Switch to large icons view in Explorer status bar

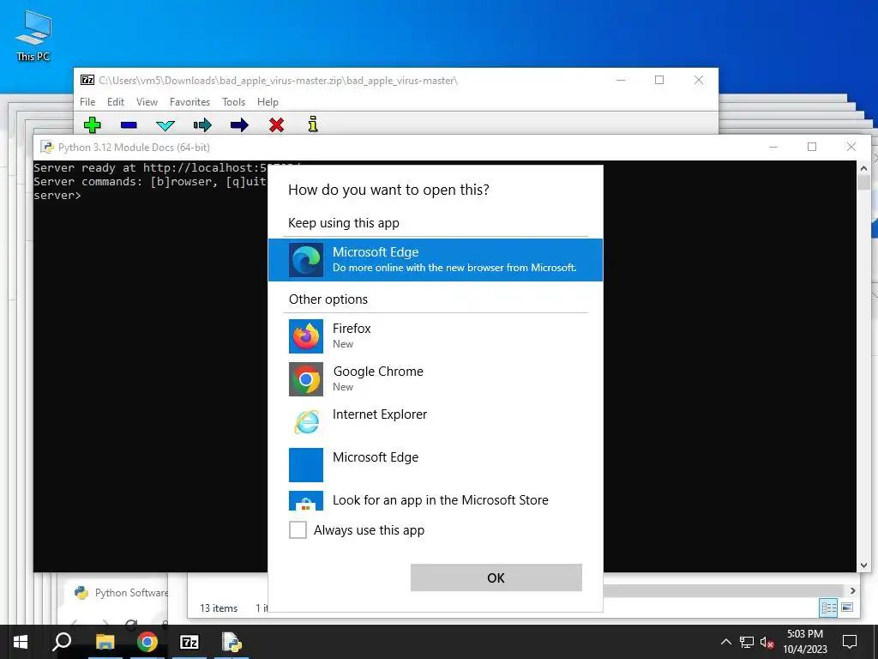847,608
